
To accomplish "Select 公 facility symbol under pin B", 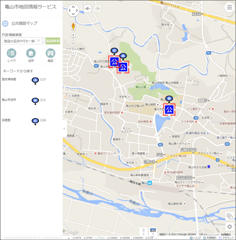I will [169, 109].
